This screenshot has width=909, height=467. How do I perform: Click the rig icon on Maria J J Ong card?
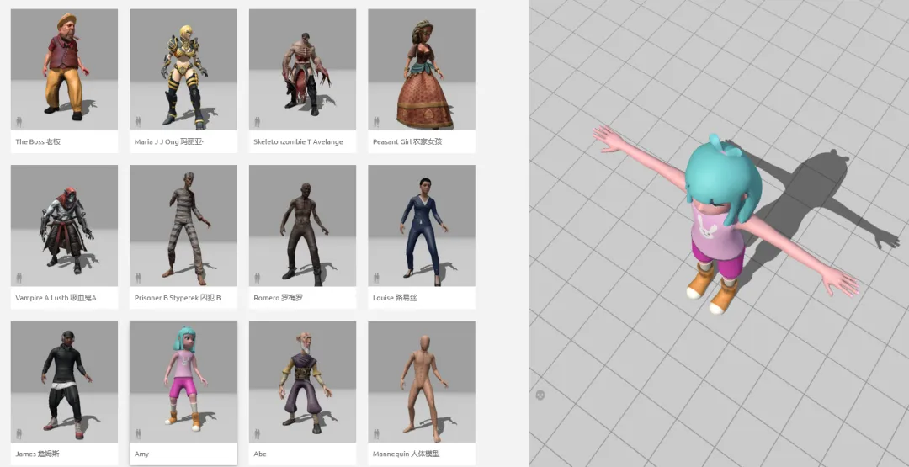(x=138, y=121)
